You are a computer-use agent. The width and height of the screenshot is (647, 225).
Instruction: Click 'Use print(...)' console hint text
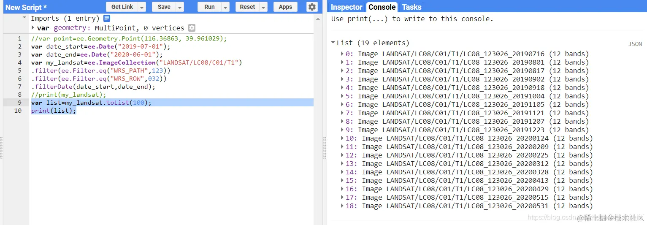coord(412,19)
